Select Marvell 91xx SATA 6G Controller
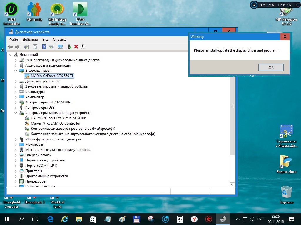This screenshot has width=301, height=225. pos(55,123)
